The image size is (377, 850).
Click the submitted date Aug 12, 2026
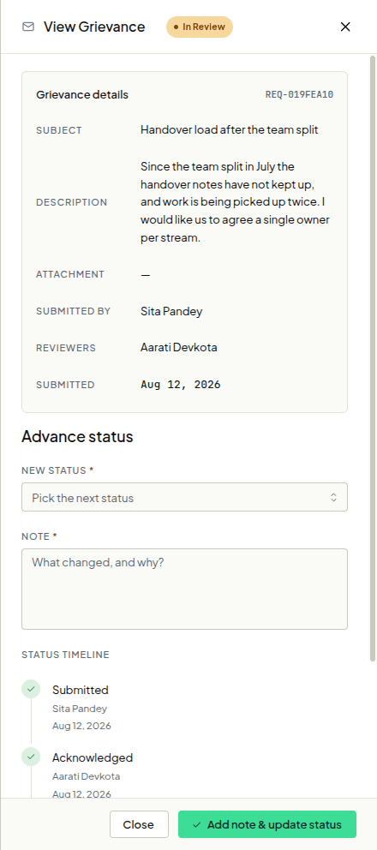181,385
